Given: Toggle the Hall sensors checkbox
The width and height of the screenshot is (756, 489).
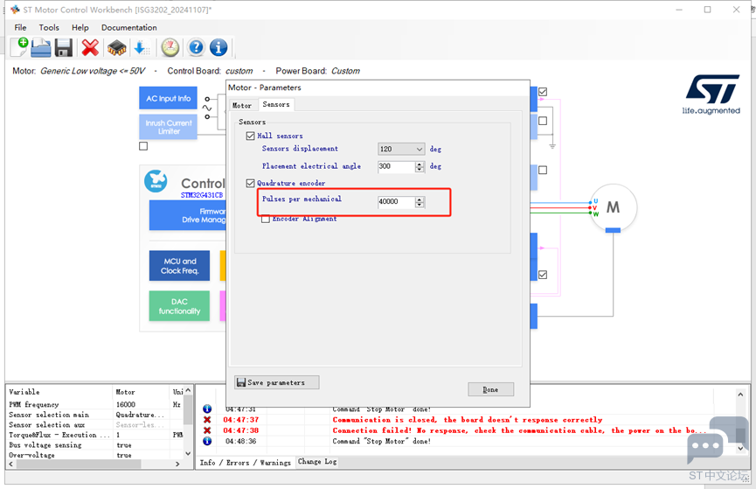Looking at the screenshot, I should [x=250, y=136].
